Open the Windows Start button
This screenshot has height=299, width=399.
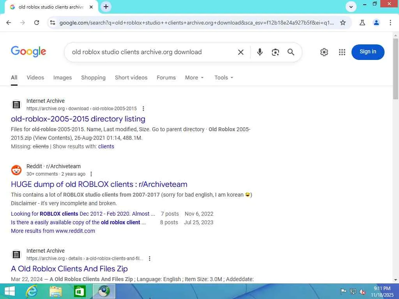click(x=9, y=291)
